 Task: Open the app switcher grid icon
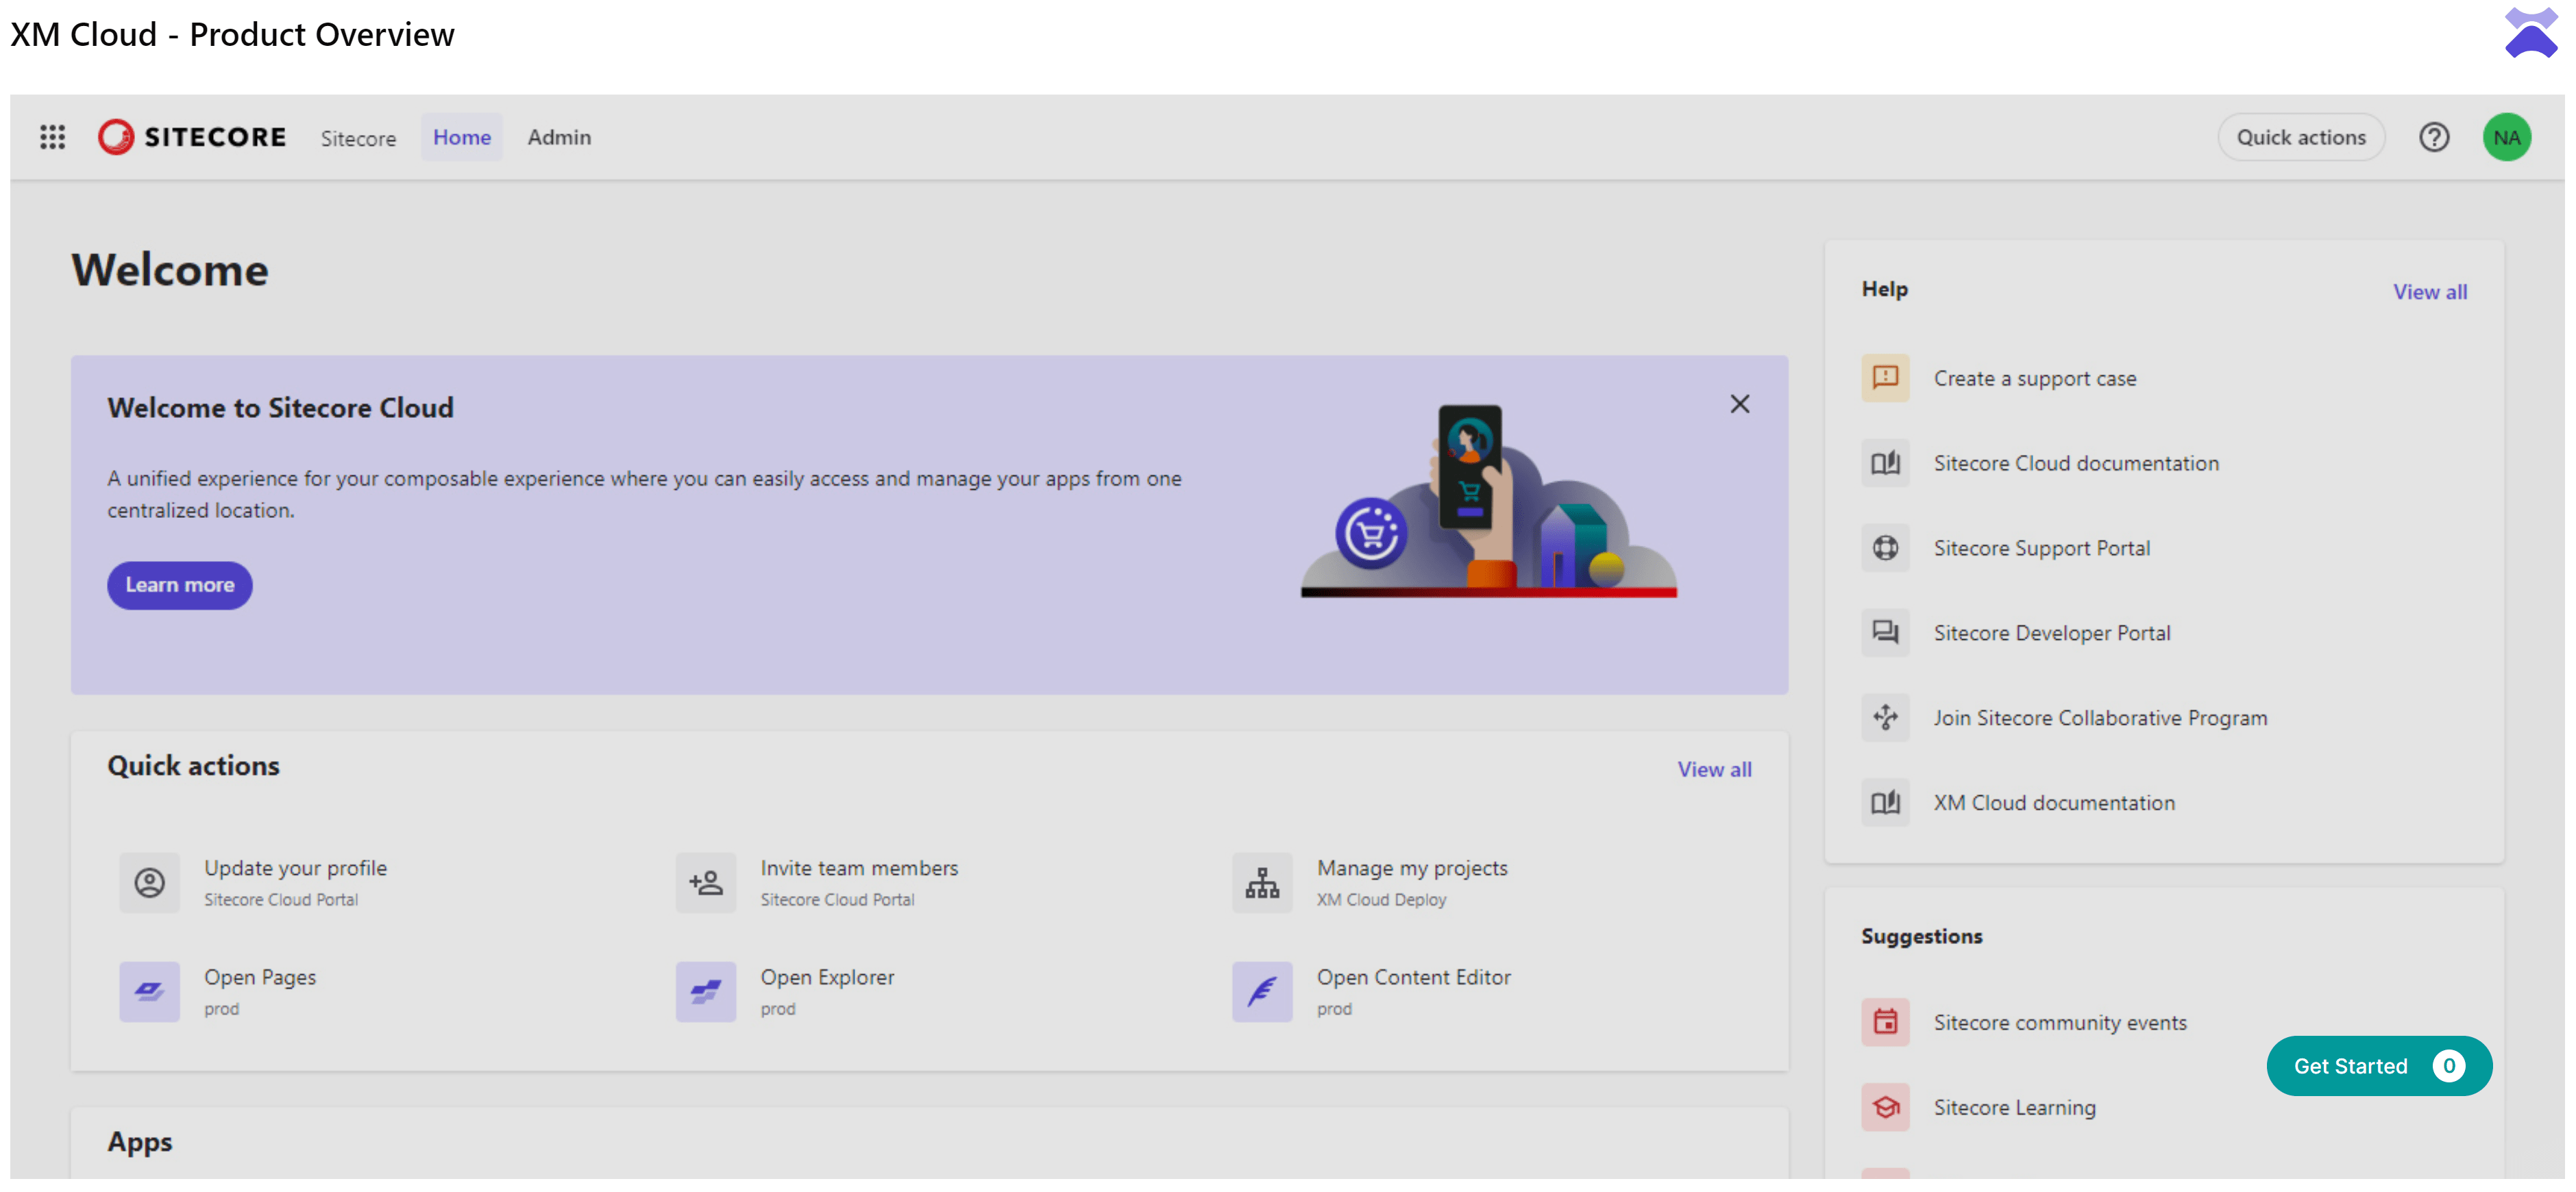click(52, 137)
